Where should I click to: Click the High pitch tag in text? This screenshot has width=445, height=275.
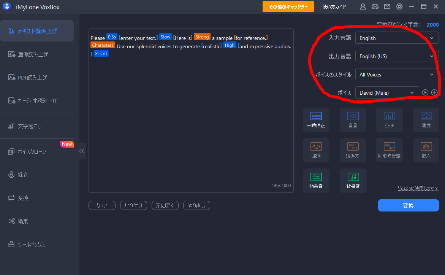[x=230, y=45]
